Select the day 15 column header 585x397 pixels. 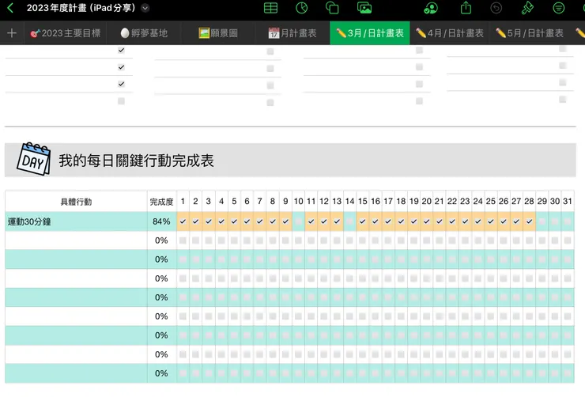tap(363, 202)
